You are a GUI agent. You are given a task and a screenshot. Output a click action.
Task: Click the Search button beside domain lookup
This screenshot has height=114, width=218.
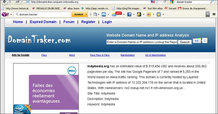[185, 42]
